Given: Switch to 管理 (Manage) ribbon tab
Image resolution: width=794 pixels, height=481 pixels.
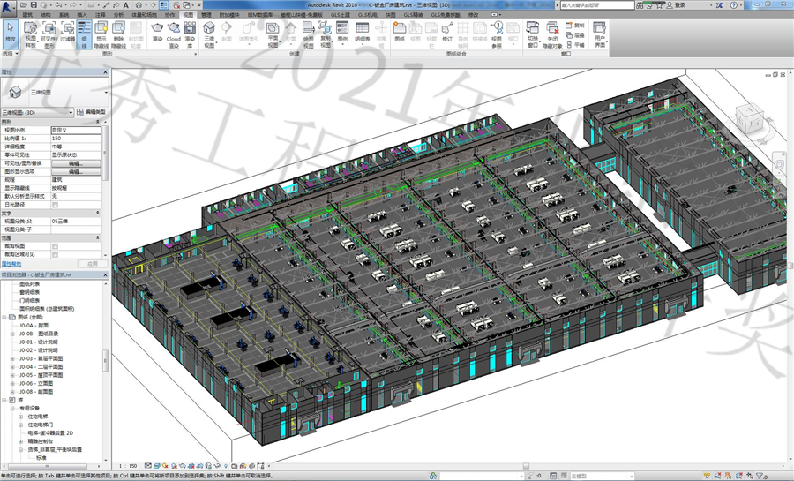Looking at the screenshot, I should click(x=206, y=15).
